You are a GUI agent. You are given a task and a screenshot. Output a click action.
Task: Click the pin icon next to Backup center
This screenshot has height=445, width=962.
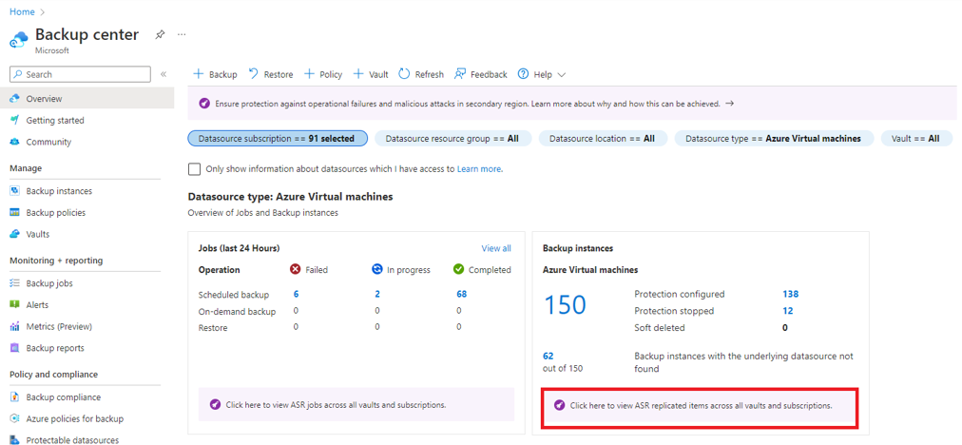[x=160, y=34]
